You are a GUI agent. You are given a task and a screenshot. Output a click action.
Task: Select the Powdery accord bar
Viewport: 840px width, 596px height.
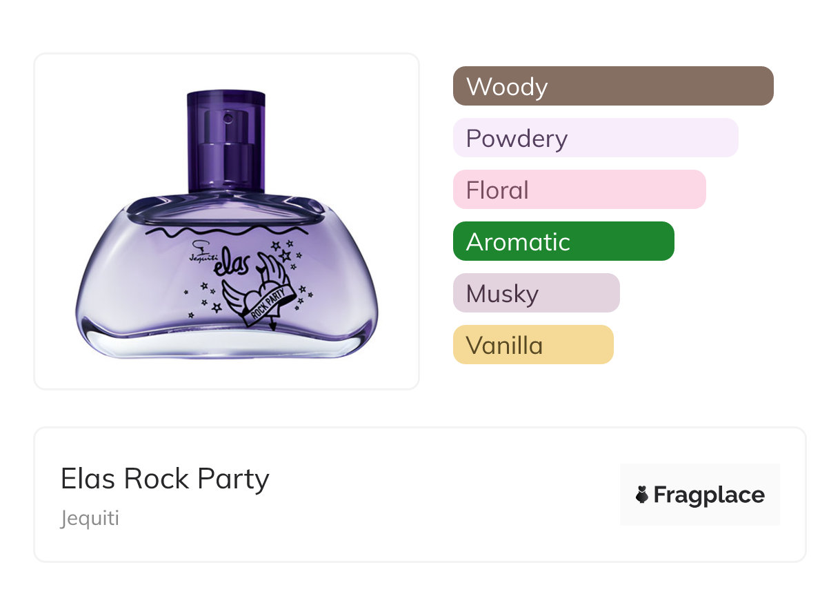(x=595, y=138)
